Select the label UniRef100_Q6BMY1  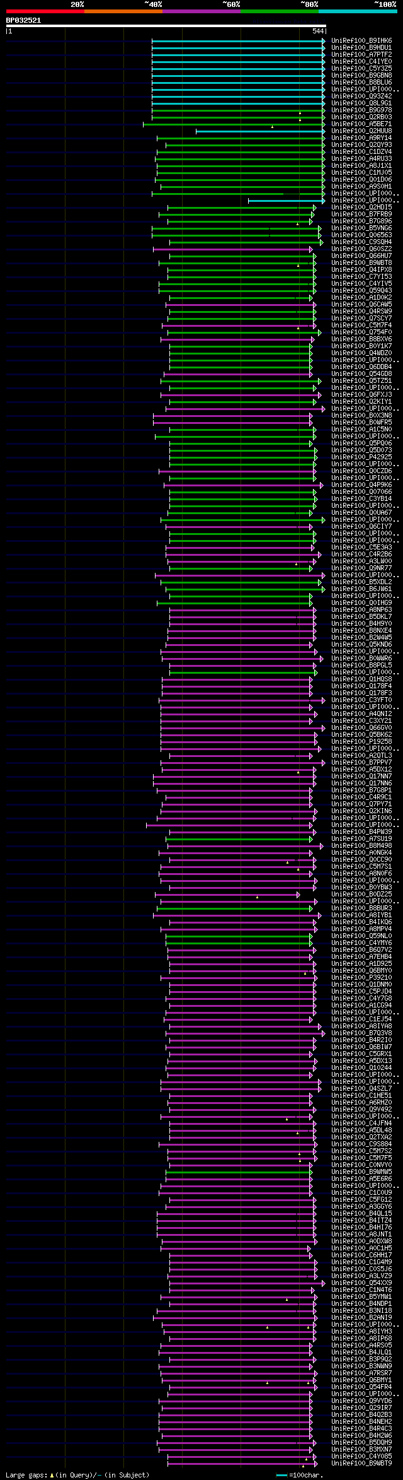point(361,1380)
